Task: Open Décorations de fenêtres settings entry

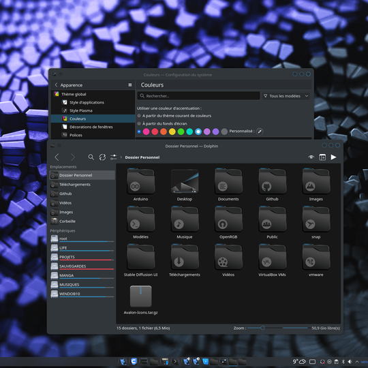Action: coord(93,127)
